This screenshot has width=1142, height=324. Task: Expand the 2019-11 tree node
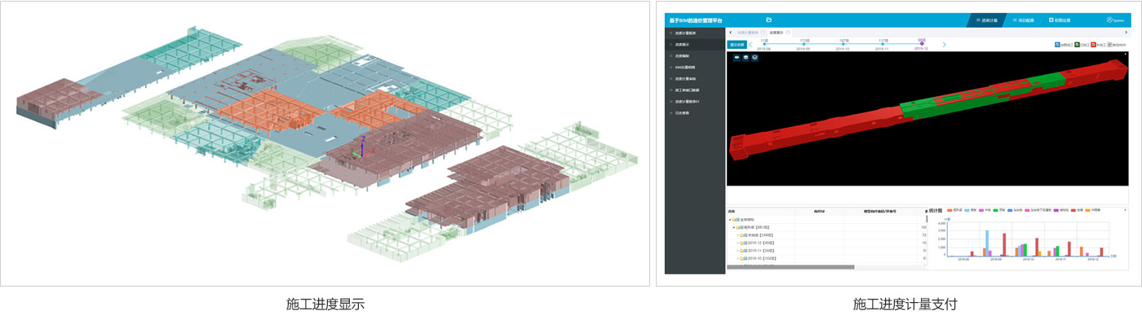[737, 250]
